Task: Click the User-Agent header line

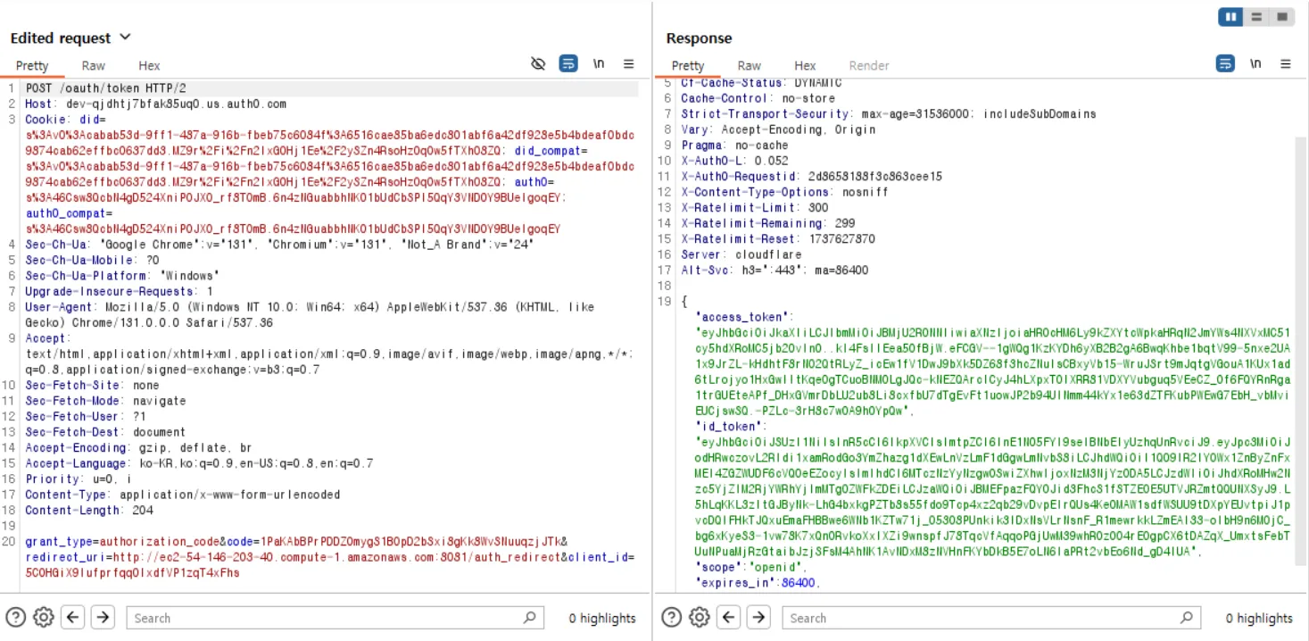Action: click(310, 314)
